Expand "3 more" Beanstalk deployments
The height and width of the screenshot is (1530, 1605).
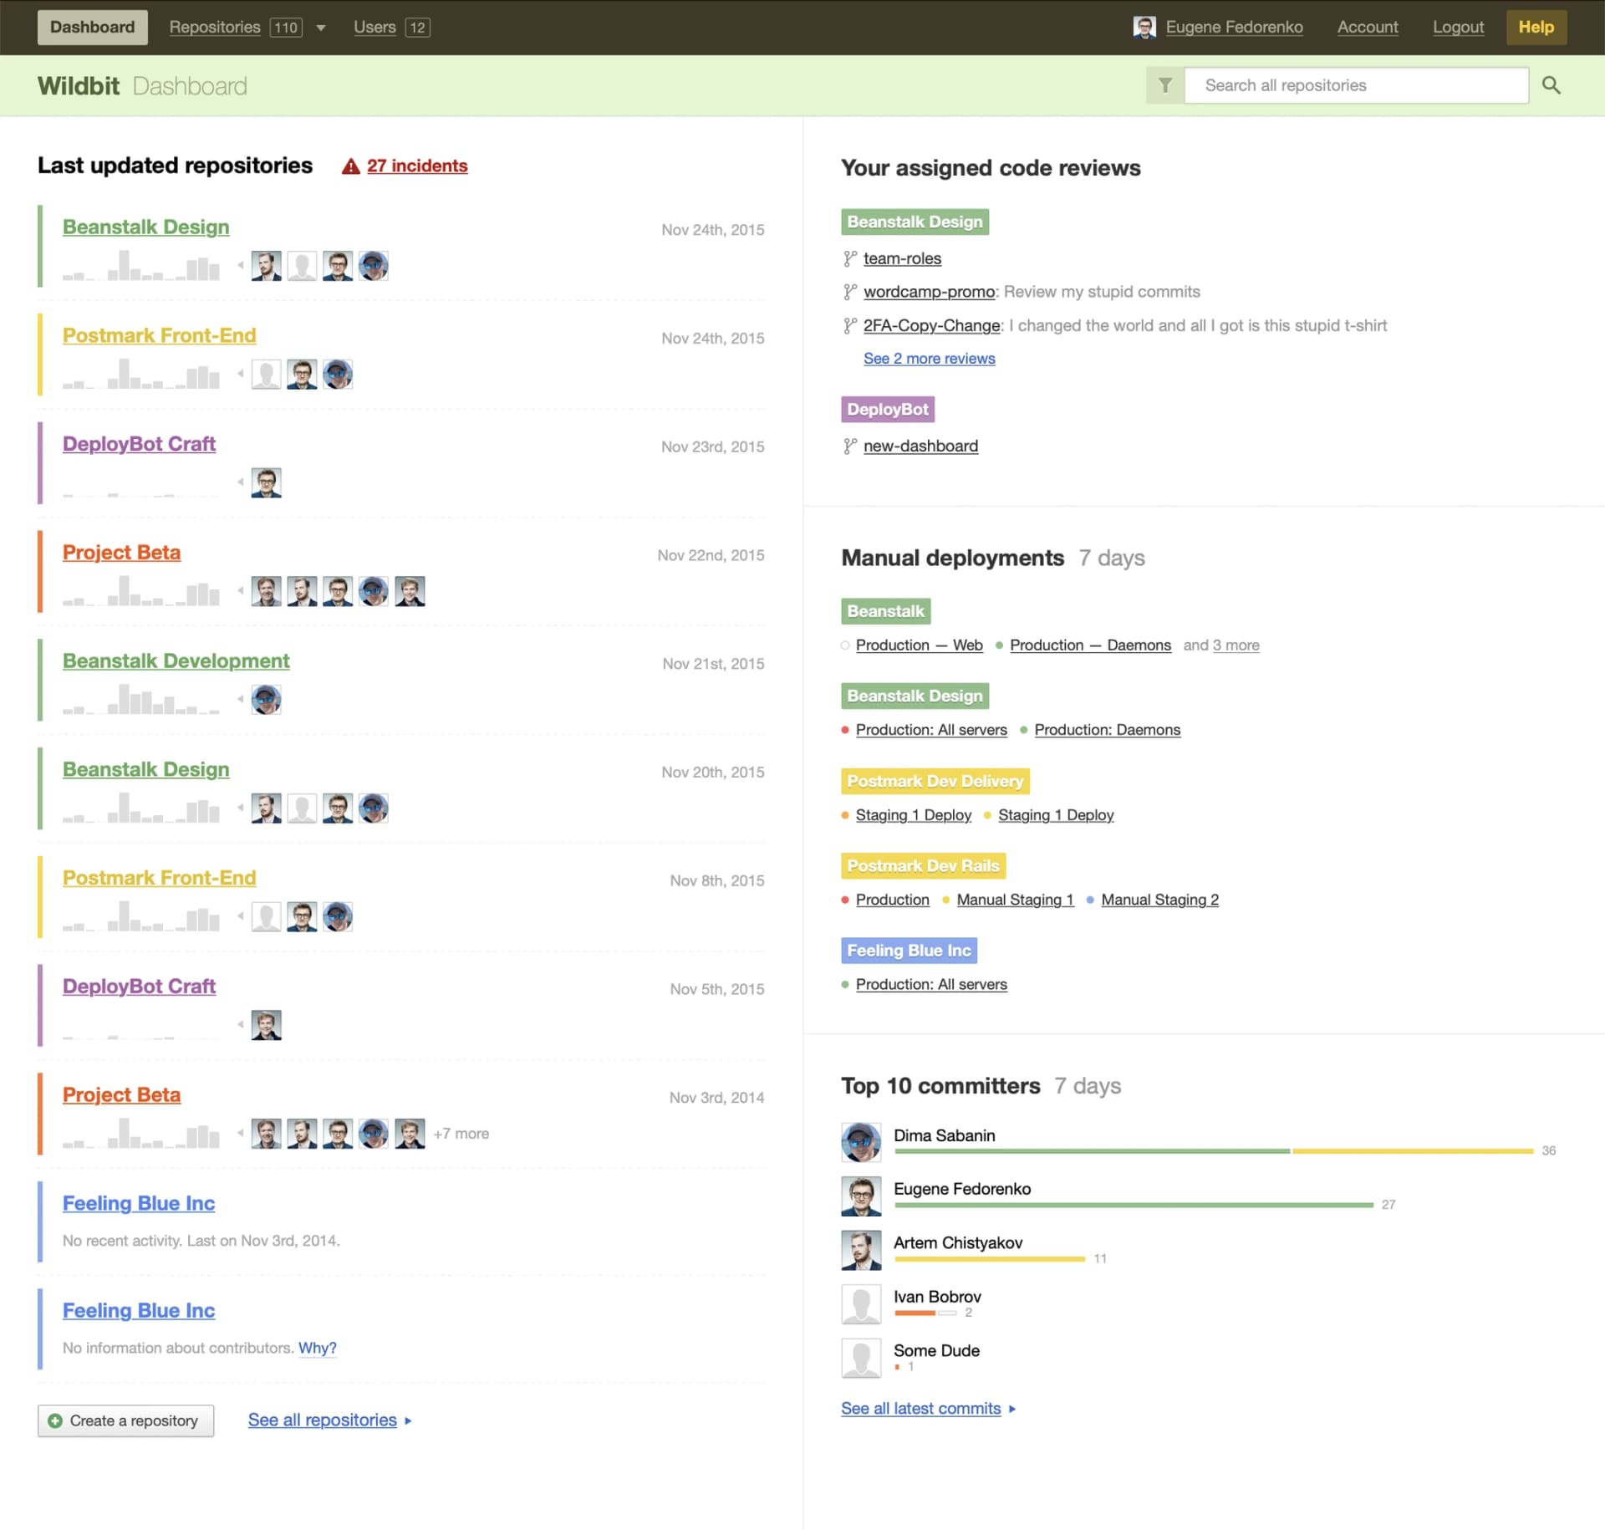coord(1236,645)
